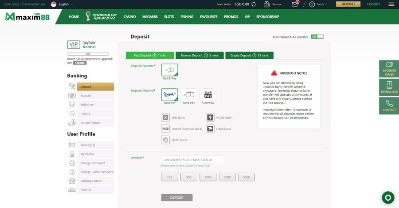This screenshot has height=208, width=399.
Task: Pick the 1000 quick amount
Action: point(208,177)
